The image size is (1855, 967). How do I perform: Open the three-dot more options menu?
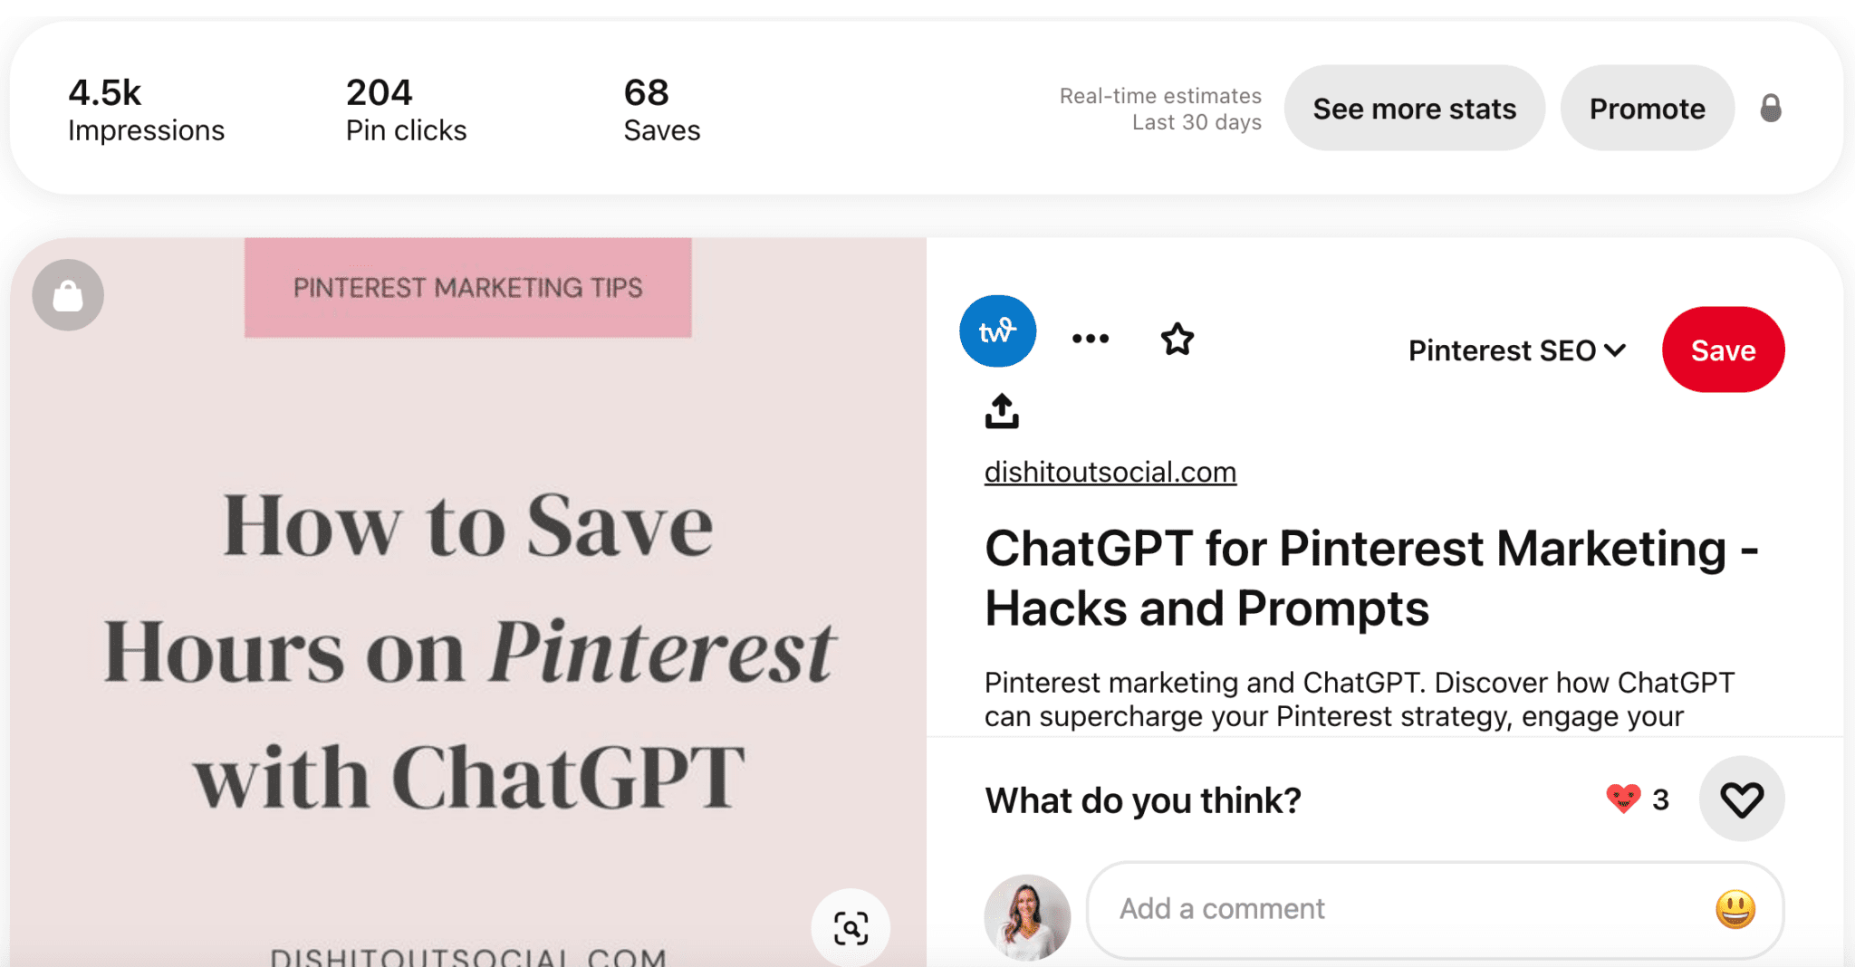(1090, 338)
